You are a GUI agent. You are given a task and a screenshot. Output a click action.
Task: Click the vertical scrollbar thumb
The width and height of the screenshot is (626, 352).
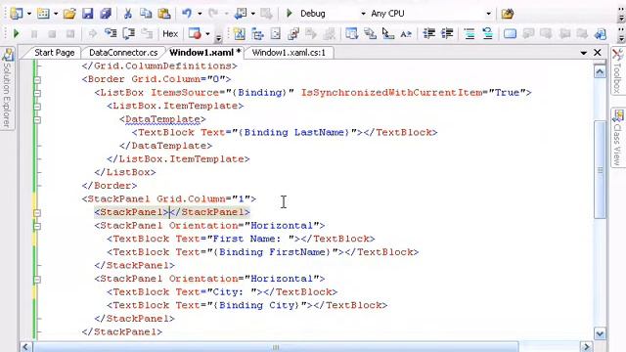(x=600, y=169)
